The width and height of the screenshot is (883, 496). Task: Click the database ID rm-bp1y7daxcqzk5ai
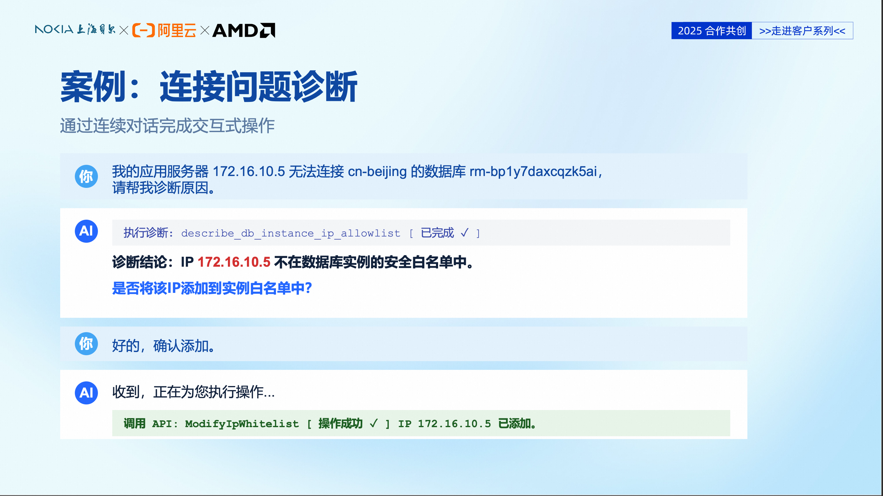click(533, 171)
